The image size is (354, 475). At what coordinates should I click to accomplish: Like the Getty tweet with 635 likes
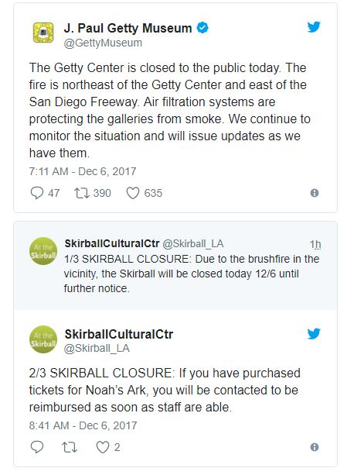(133, 193)
